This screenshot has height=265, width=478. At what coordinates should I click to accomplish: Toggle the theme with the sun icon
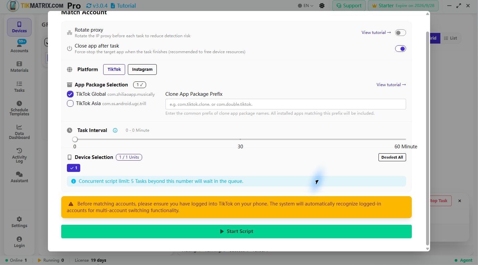(322, 6)
